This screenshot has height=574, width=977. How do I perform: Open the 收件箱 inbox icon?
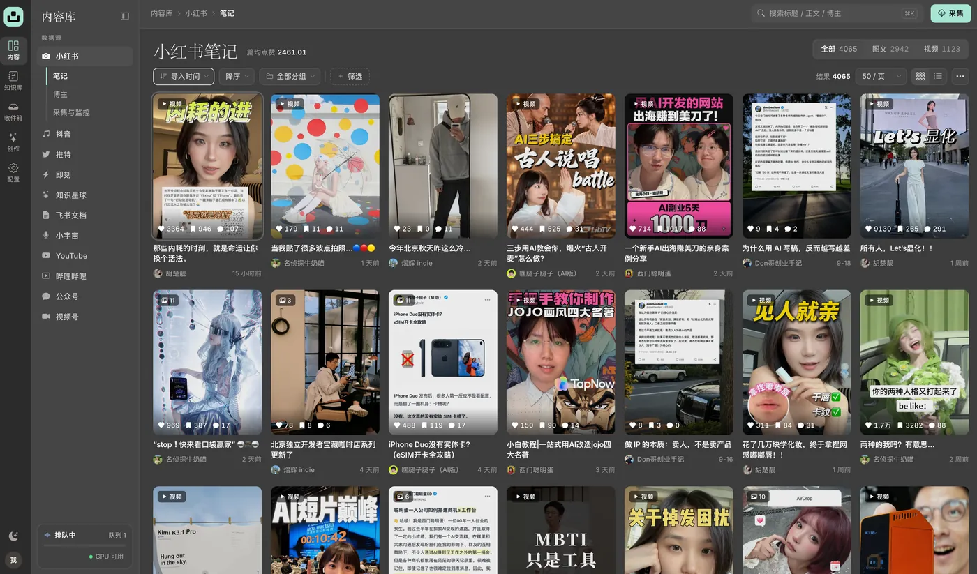(x=13, y=112)
